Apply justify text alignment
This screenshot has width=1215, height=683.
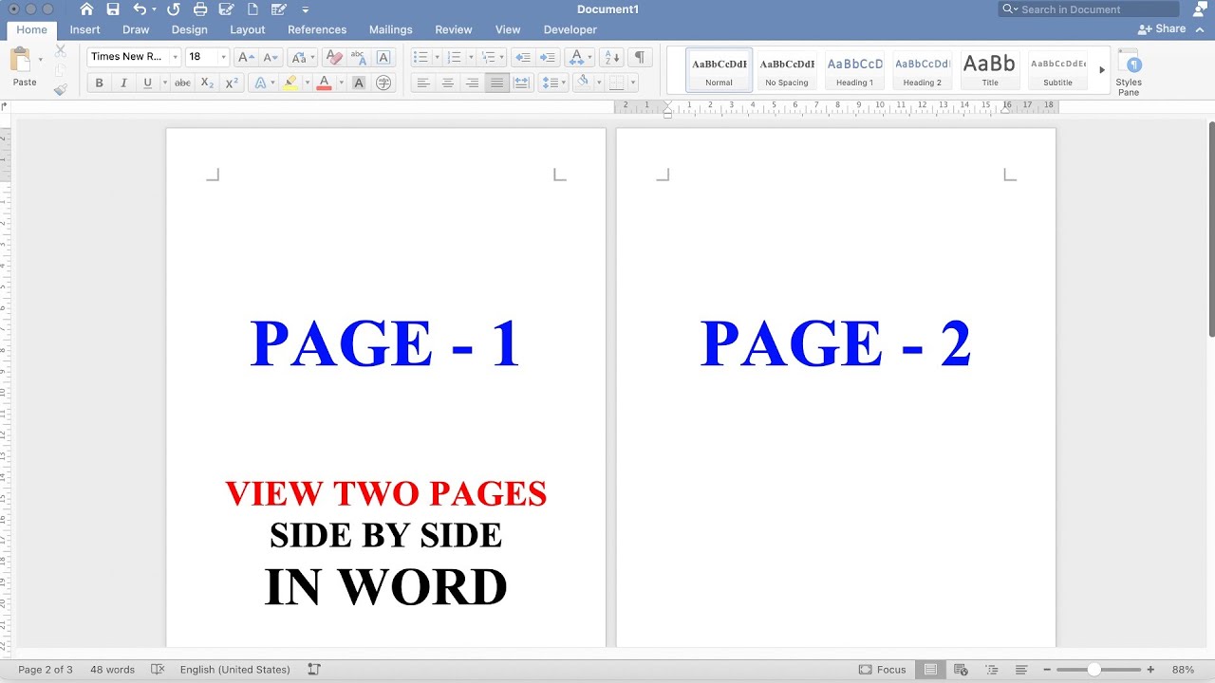[x=496, y=83]
